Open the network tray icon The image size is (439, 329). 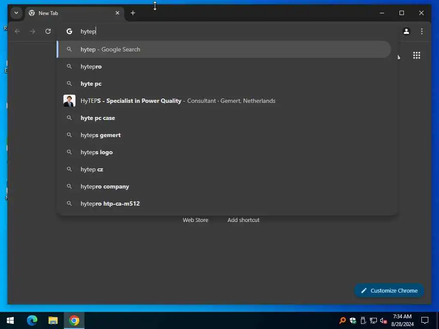pos(373,320)
